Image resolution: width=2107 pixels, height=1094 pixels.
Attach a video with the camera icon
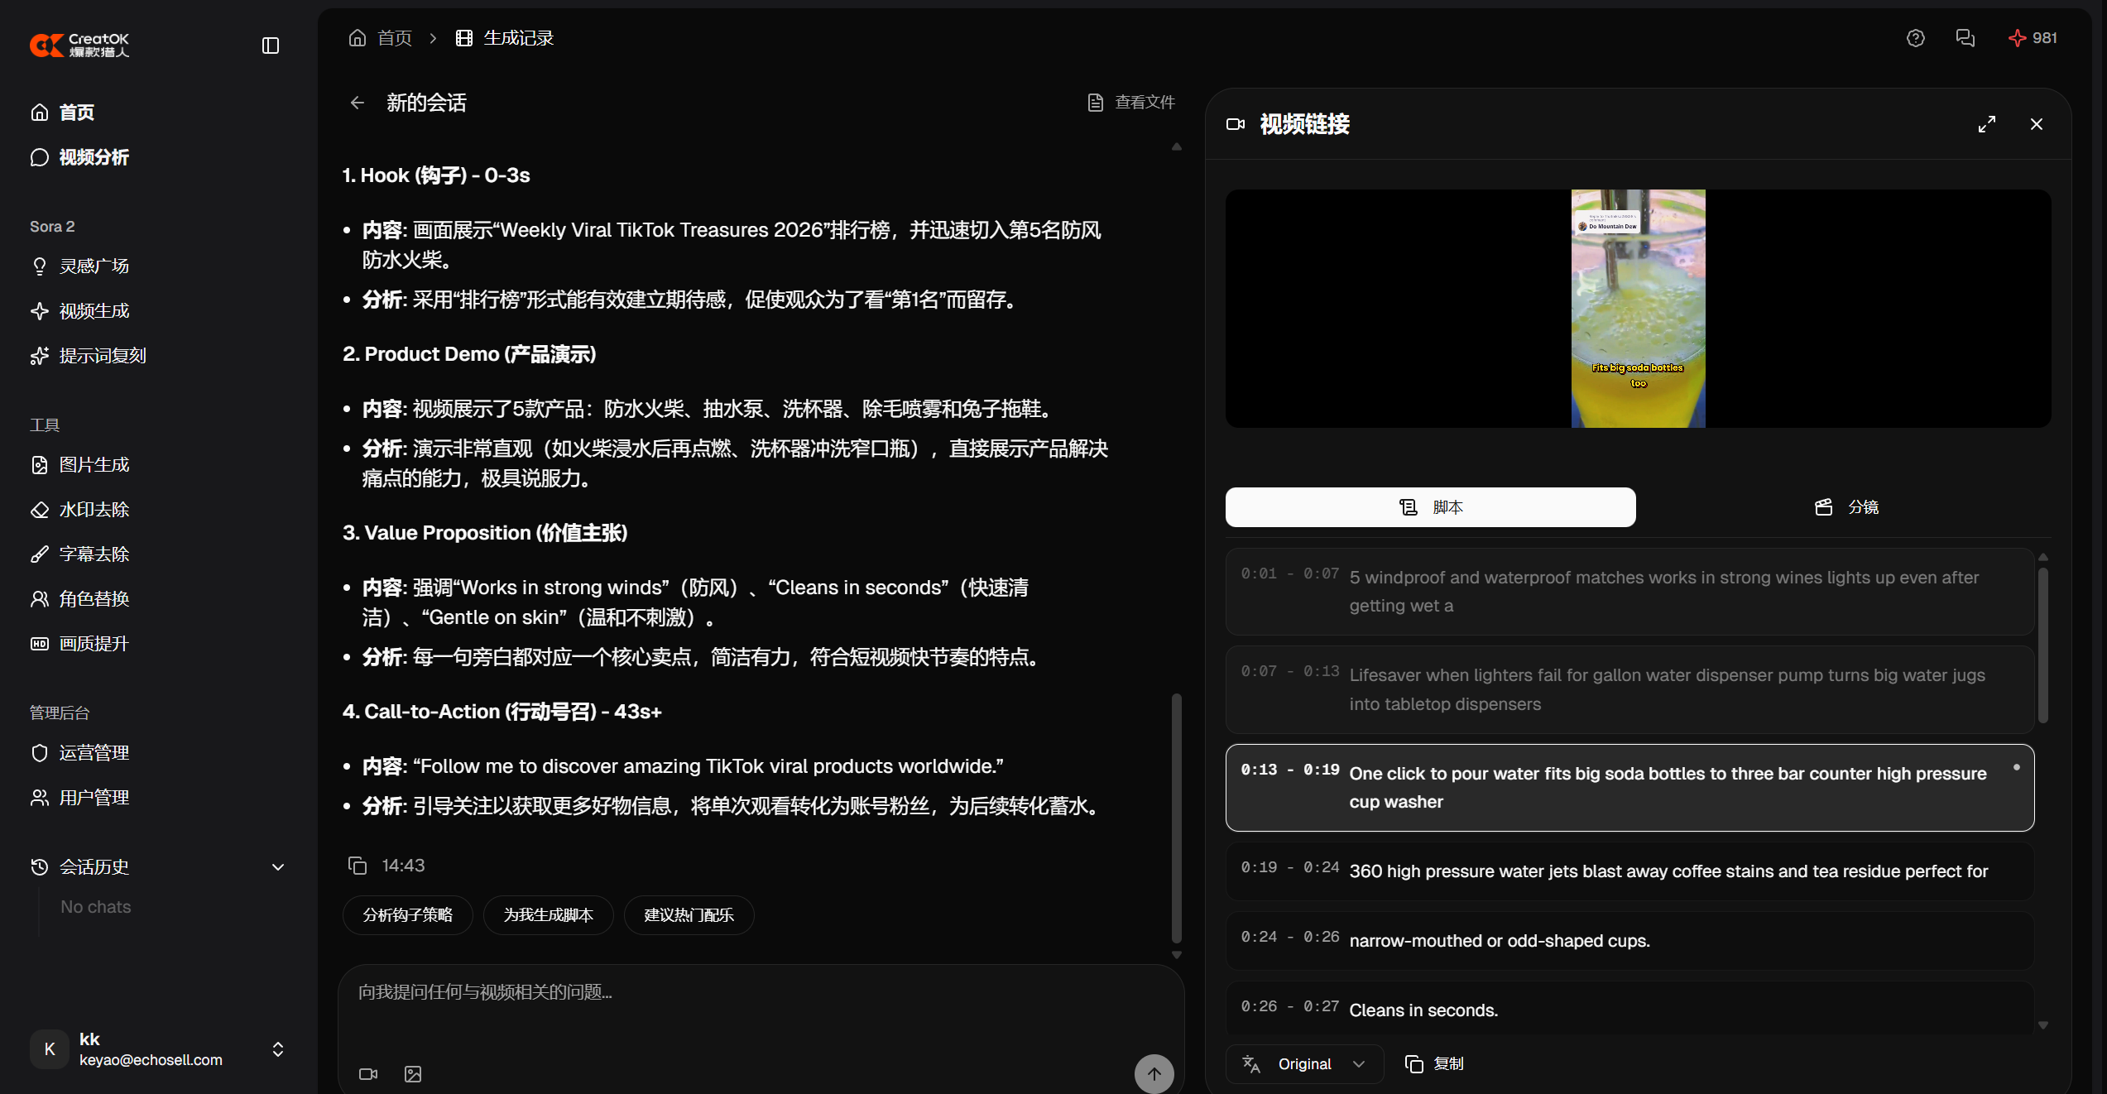(x=368, y=1074)
